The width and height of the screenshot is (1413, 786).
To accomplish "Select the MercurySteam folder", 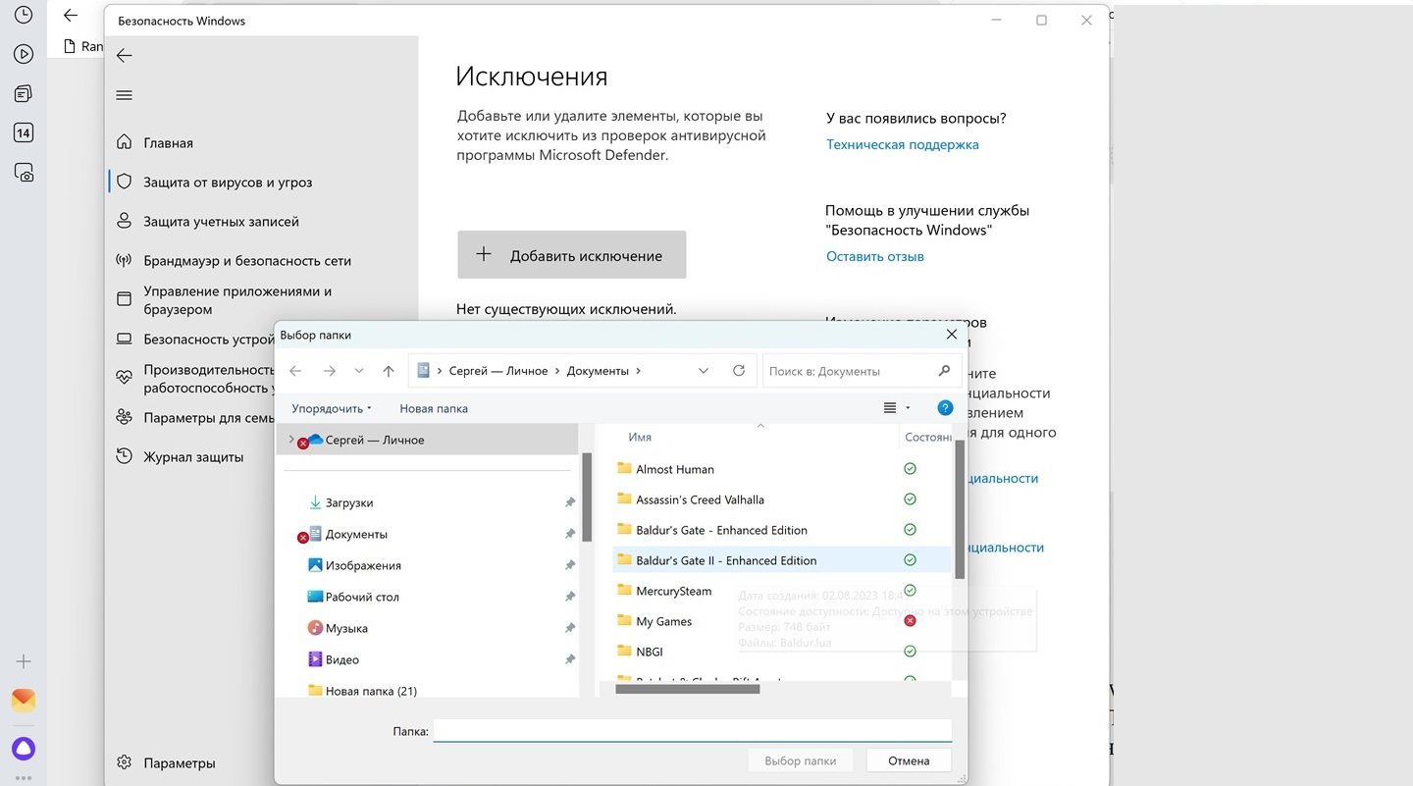I will click(673, 591).
